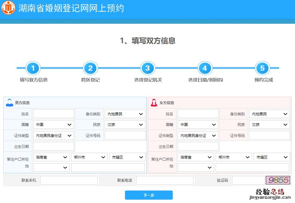
Task: Click step 5 circle 预约完成
Action: [x=262, y=68]
